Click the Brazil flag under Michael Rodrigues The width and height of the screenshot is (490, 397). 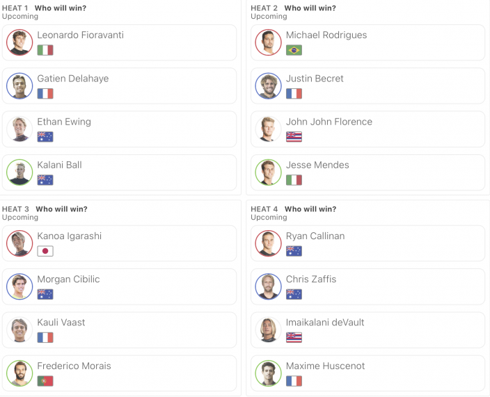(294, 50)
